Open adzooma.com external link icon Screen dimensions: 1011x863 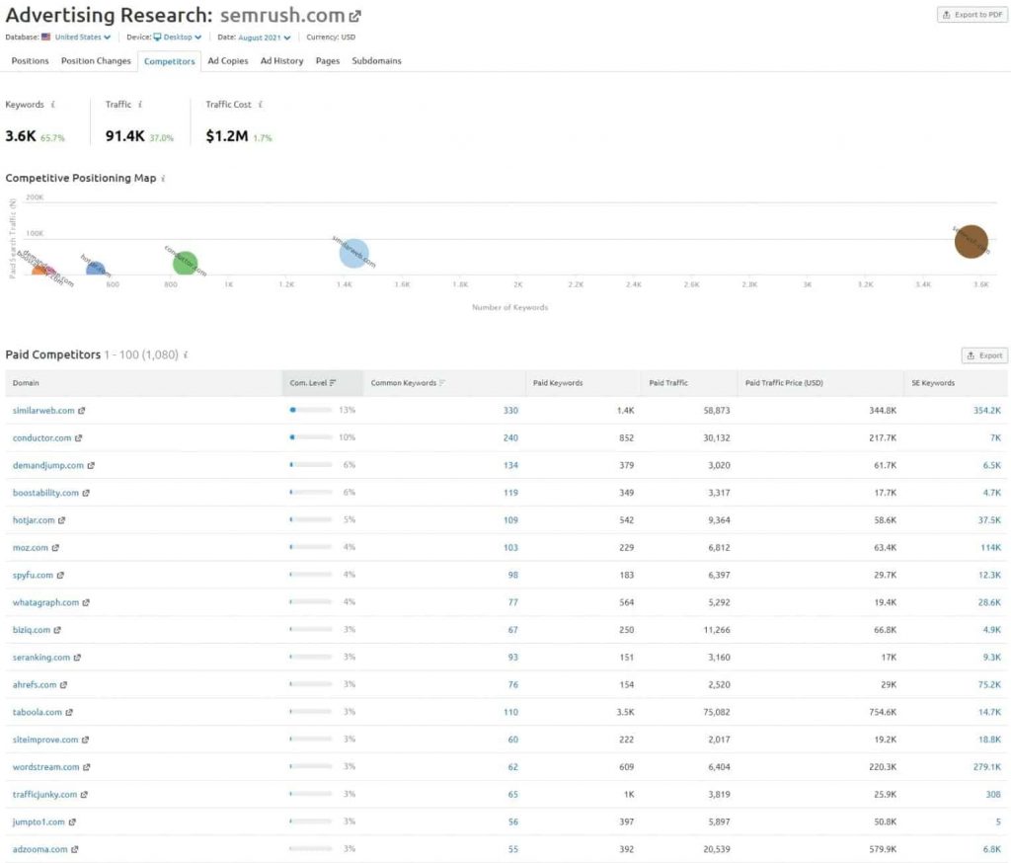(x=75, y=849)
